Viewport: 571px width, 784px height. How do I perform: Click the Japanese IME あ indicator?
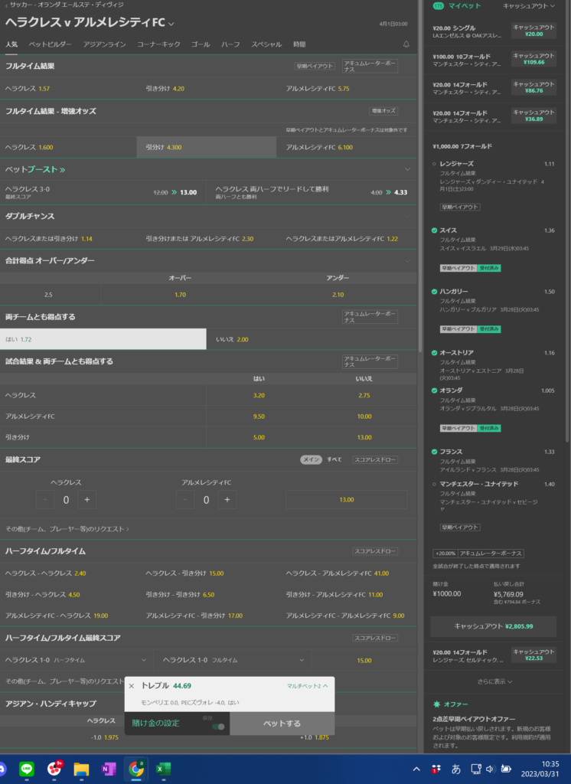click(x=455, y=769)
